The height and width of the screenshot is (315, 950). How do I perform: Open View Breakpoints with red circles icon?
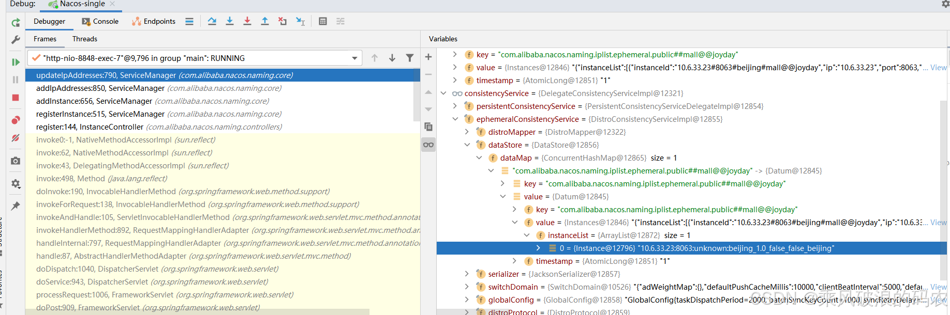pyautogui.click(x=16, y=120)
